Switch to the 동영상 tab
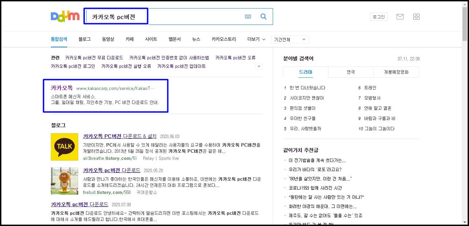The width and height of the screenshot is (469, 226). 108,39
